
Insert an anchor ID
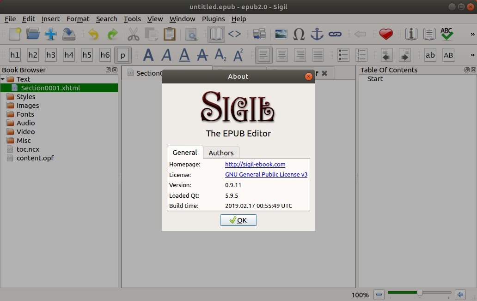click(317, 34)
